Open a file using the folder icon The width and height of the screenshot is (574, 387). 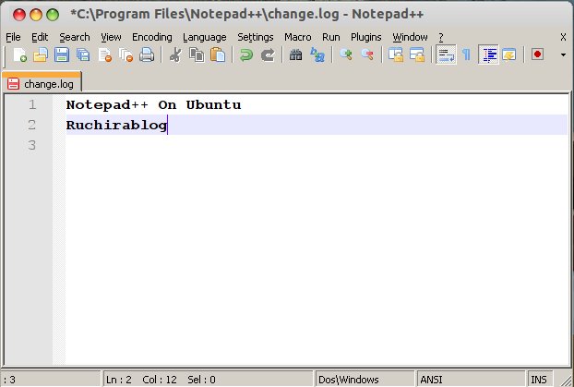[41, 55]
